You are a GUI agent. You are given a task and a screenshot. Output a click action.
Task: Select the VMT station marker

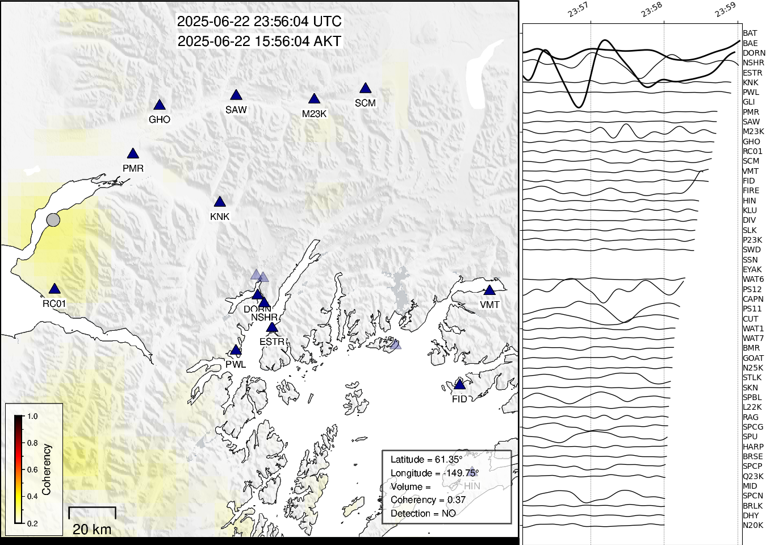click(489, 290)
